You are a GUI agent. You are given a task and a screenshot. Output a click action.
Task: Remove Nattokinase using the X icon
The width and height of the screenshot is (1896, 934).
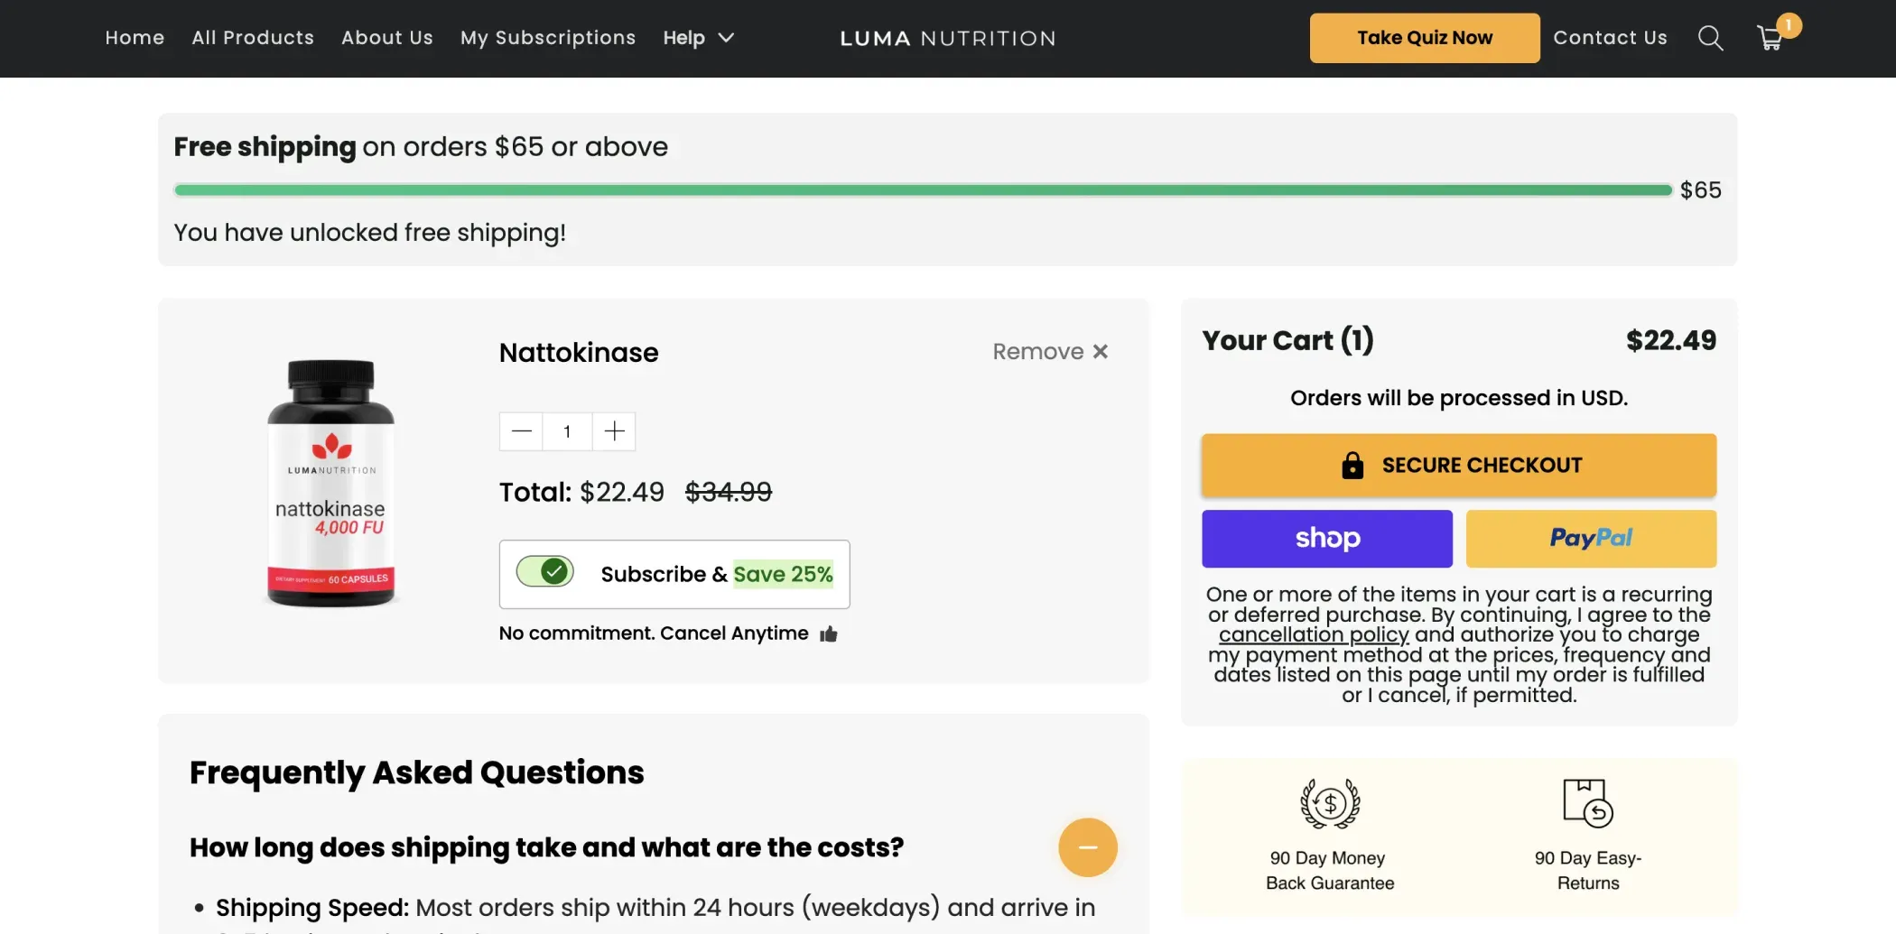[x=1100, y=352]
